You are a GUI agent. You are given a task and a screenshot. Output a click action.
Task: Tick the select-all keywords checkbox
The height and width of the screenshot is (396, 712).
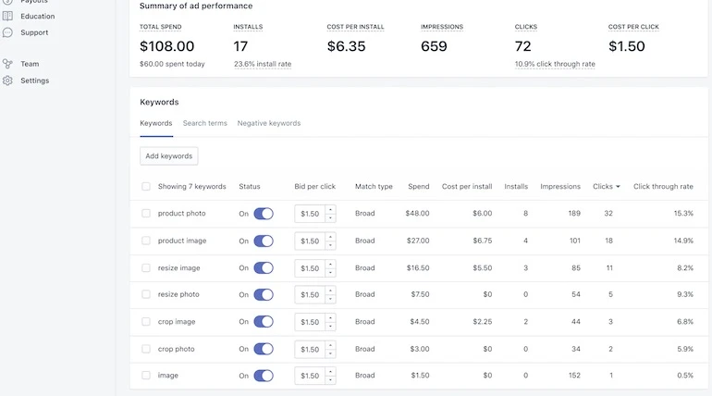pos(146,187)
